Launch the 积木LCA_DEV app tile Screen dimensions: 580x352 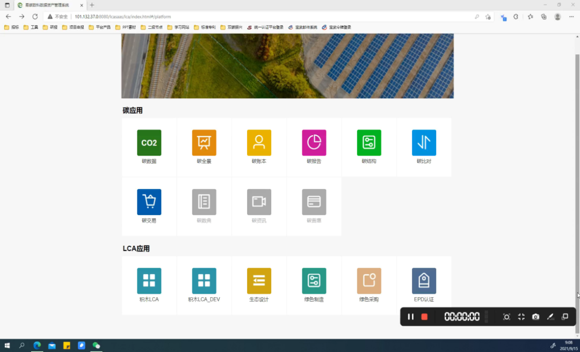pos(204,281)
